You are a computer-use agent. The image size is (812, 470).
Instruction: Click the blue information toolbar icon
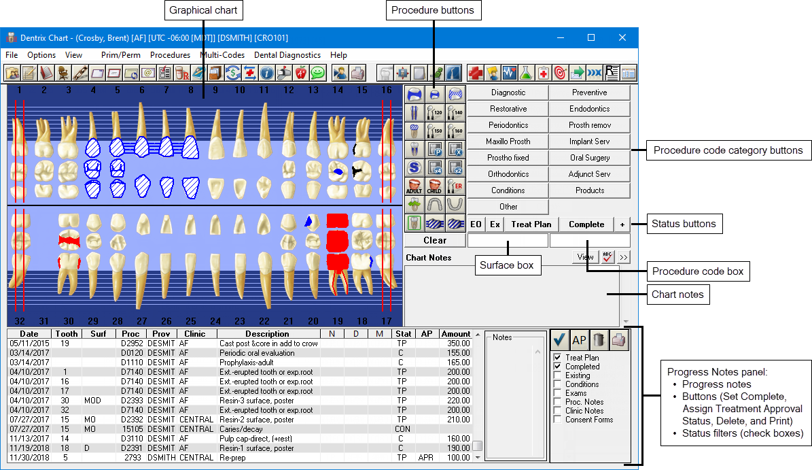tap(266, 73)
